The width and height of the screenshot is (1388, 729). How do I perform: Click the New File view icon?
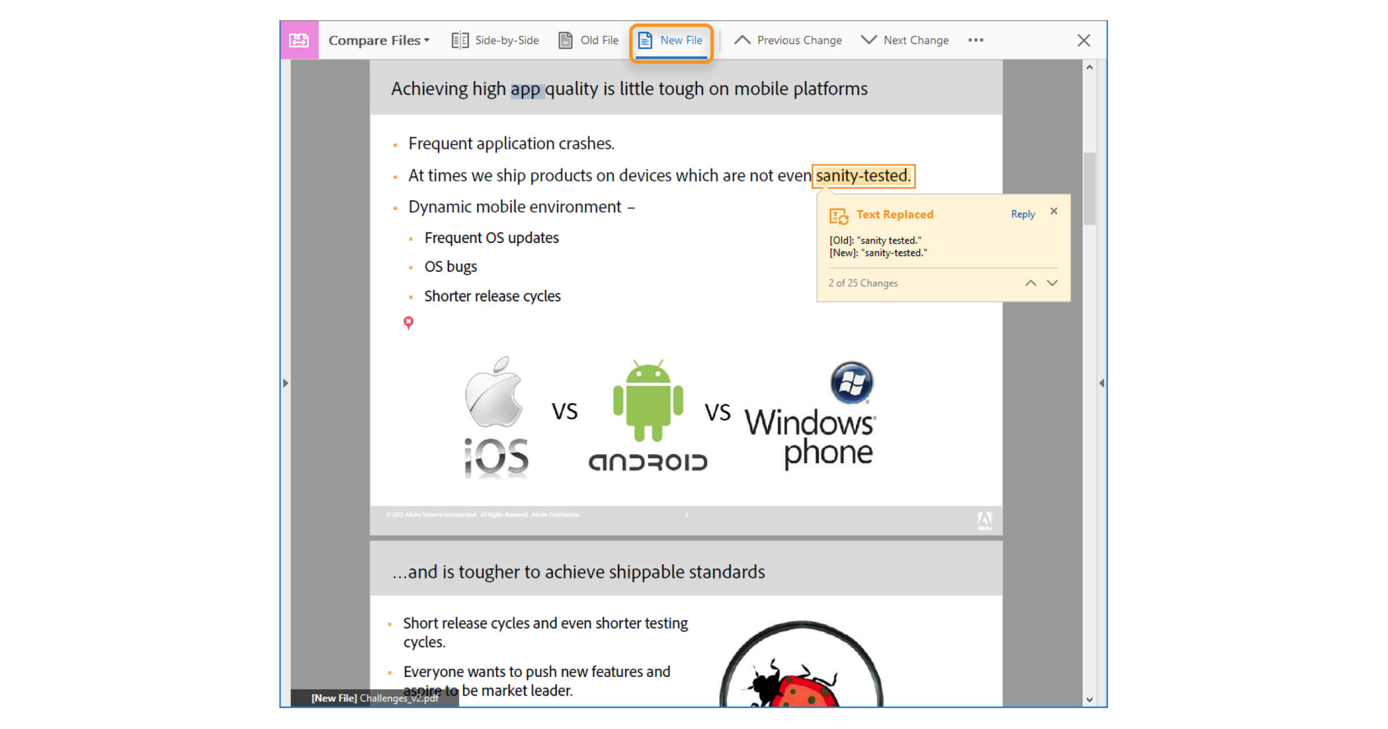tap(645, 41)
